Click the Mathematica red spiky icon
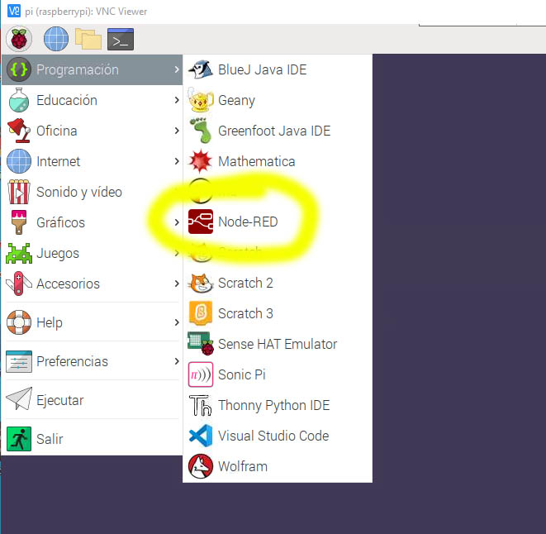This screenshot has width=546, height=534. [200, 161]
